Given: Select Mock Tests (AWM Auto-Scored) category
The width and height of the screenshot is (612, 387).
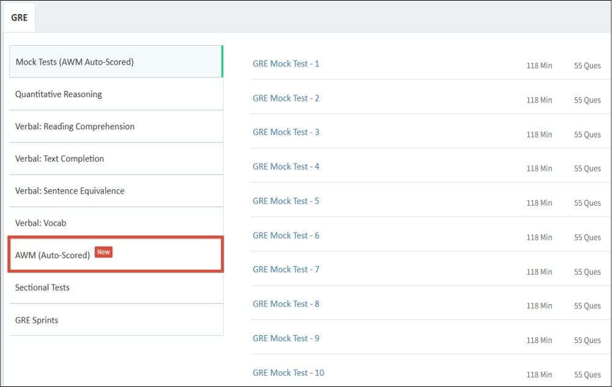Looking at the screenshot, I should [75, 62].
